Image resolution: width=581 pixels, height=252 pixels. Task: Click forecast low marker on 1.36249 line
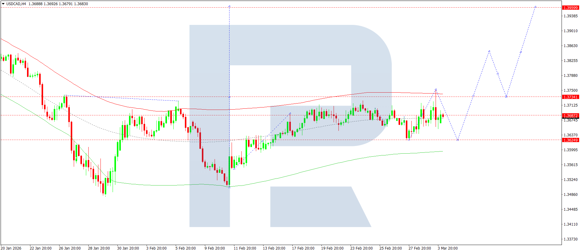(x=457, y=140)
